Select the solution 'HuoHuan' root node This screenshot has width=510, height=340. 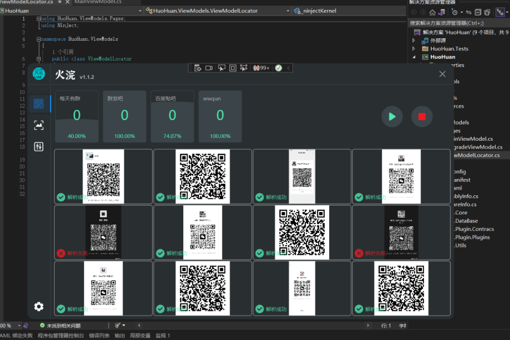(460, 32)
